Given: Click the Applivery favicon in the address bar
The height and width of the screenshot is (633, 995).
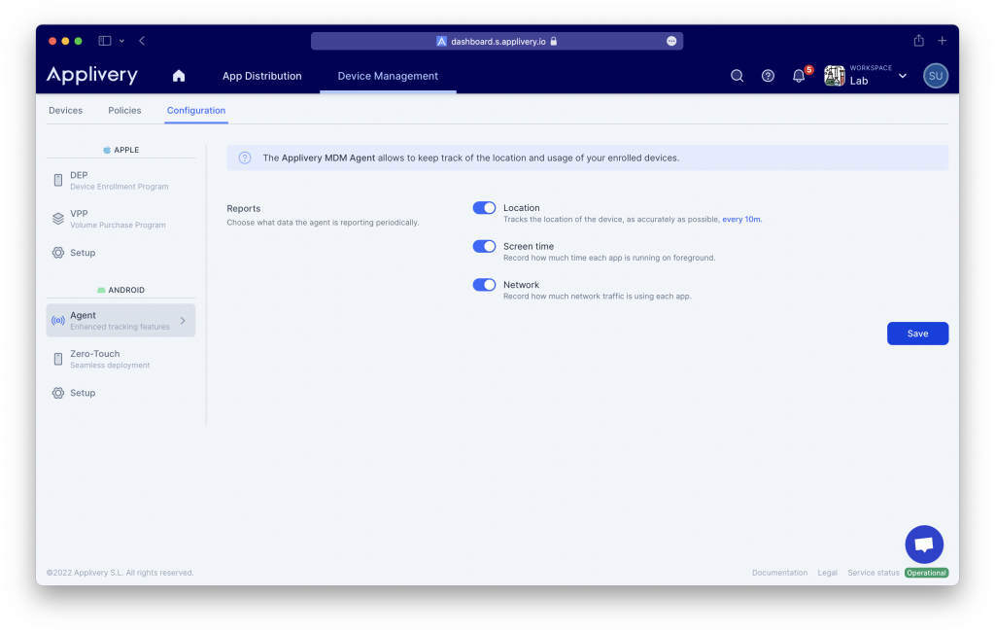Looking at the screenshot, I should [x=442, y=41].
